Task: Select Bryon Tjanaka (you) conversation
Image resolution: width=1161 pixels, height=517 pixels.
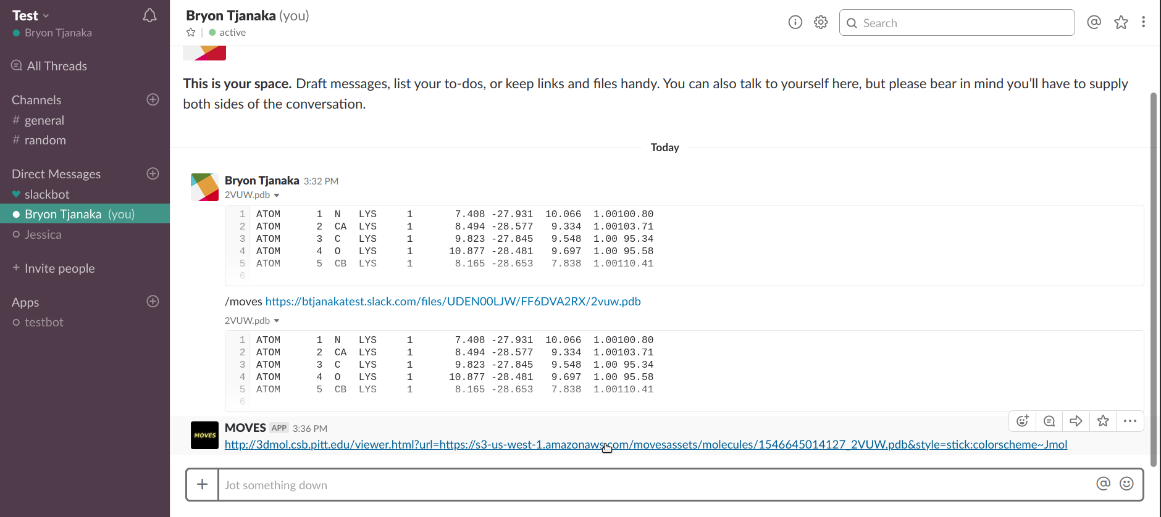Action: (x=85, y=214)
